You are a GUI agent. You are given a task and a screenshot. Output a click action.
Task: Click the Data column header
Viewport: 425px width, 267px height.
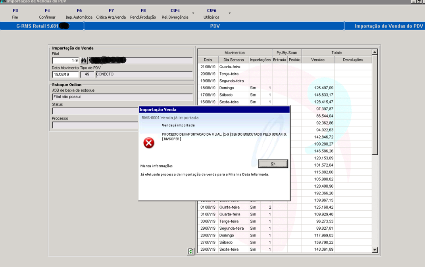click(208, 60)
